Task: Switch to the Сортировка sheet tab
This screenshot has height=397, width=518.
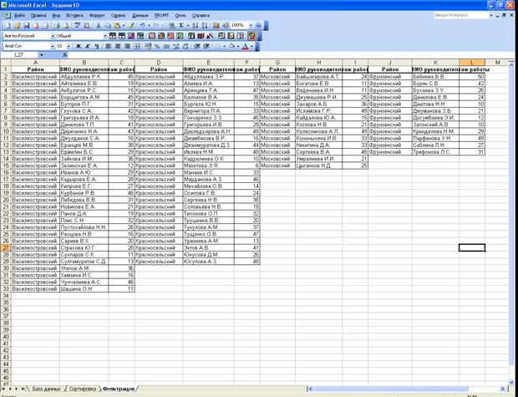Action: tap(82, 389)
